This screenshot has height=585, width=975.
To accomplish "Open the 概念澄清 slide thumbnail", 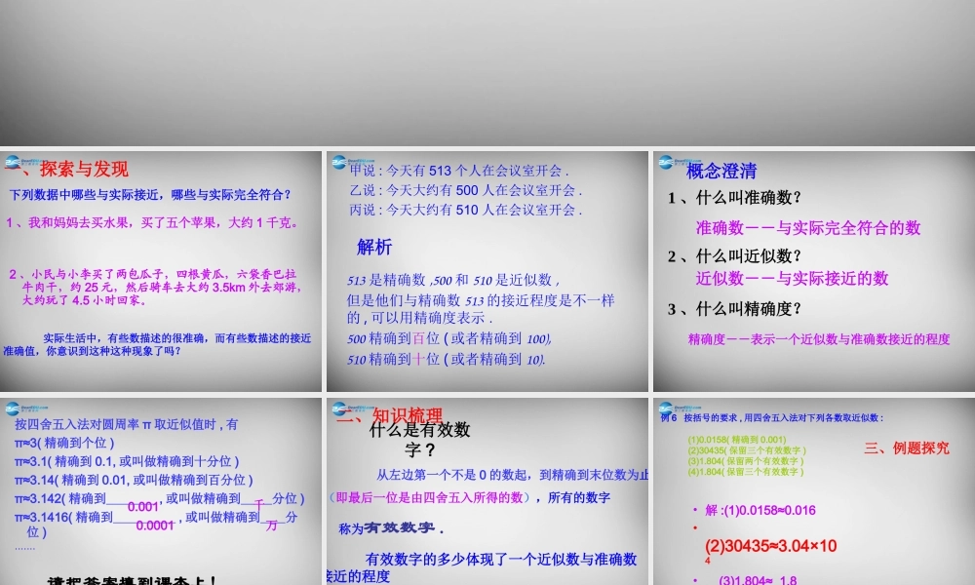I will click(x=814, y=271).
